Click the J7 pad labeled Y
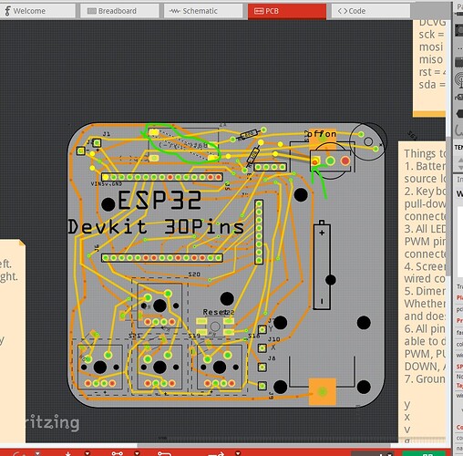The image size is (463, 456). click(x=262, y=329)
